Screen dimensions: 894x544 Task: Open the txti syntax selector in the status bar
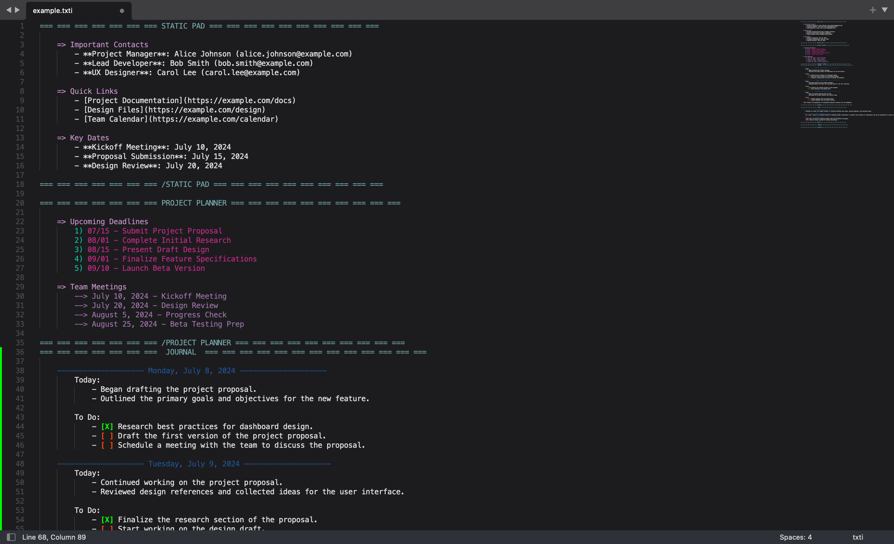(x=857, y=537)
